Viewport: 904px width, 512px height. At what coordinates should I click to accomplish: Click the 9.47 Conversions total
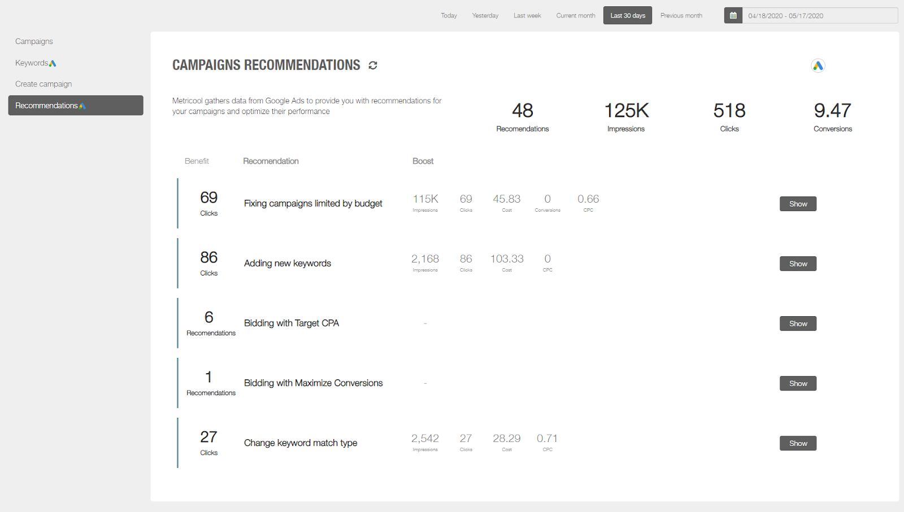point(833,117)
